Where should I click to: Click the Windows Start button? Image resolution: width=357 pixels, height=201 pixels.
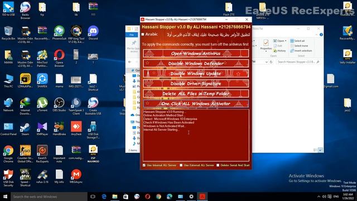5,197
